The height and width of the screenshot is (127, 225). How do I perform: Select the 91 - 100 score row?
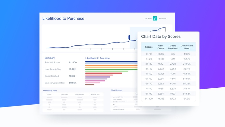(x=169, y=99)
